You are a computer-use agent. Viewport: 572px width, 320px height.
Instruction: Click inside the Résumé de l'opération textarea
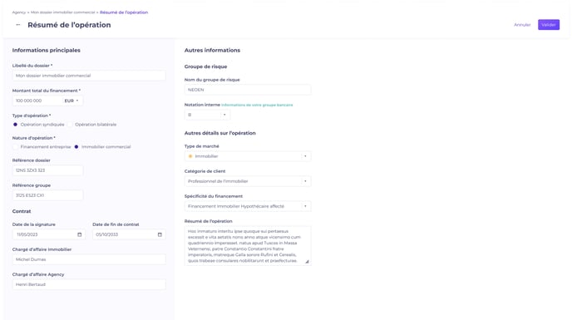[248, 245]
